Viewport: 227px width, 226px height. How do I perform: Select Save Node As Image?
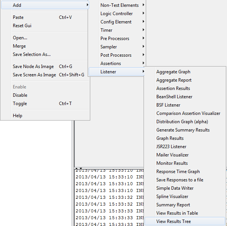coord(33,67)
